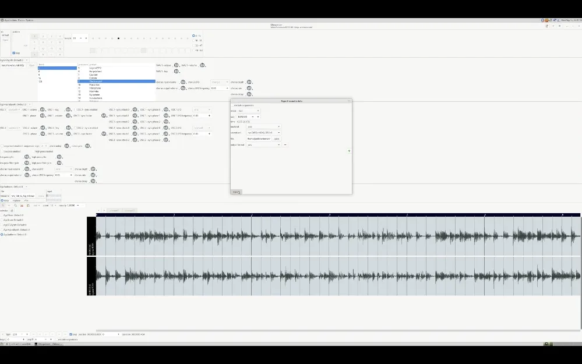The image size is (582, 364).
Task: Adjust the SWV1 volume dial
Action: (202, 65)
